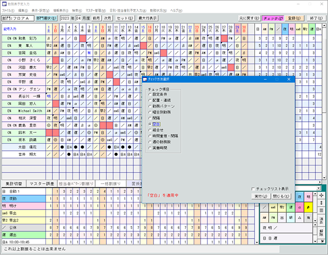The image size is (328, 255).
Task: Select the PM symbol in the symbol palette
Action: (273, 217)
